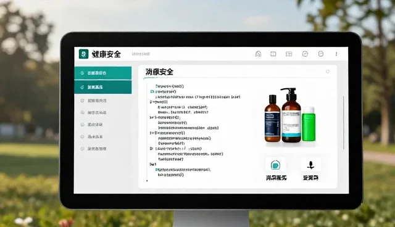Open the circular chart icon in top toolbar

click(305, 54)
